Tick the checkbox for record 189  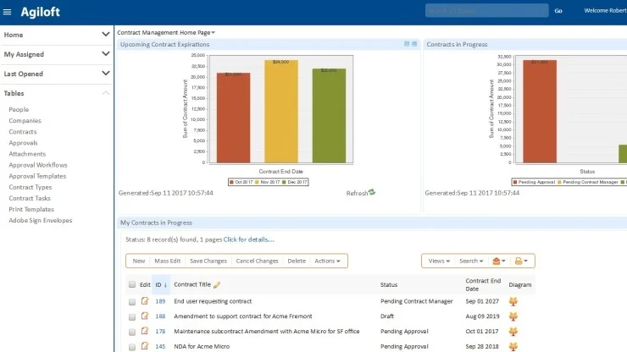click(x=131, y=301)
